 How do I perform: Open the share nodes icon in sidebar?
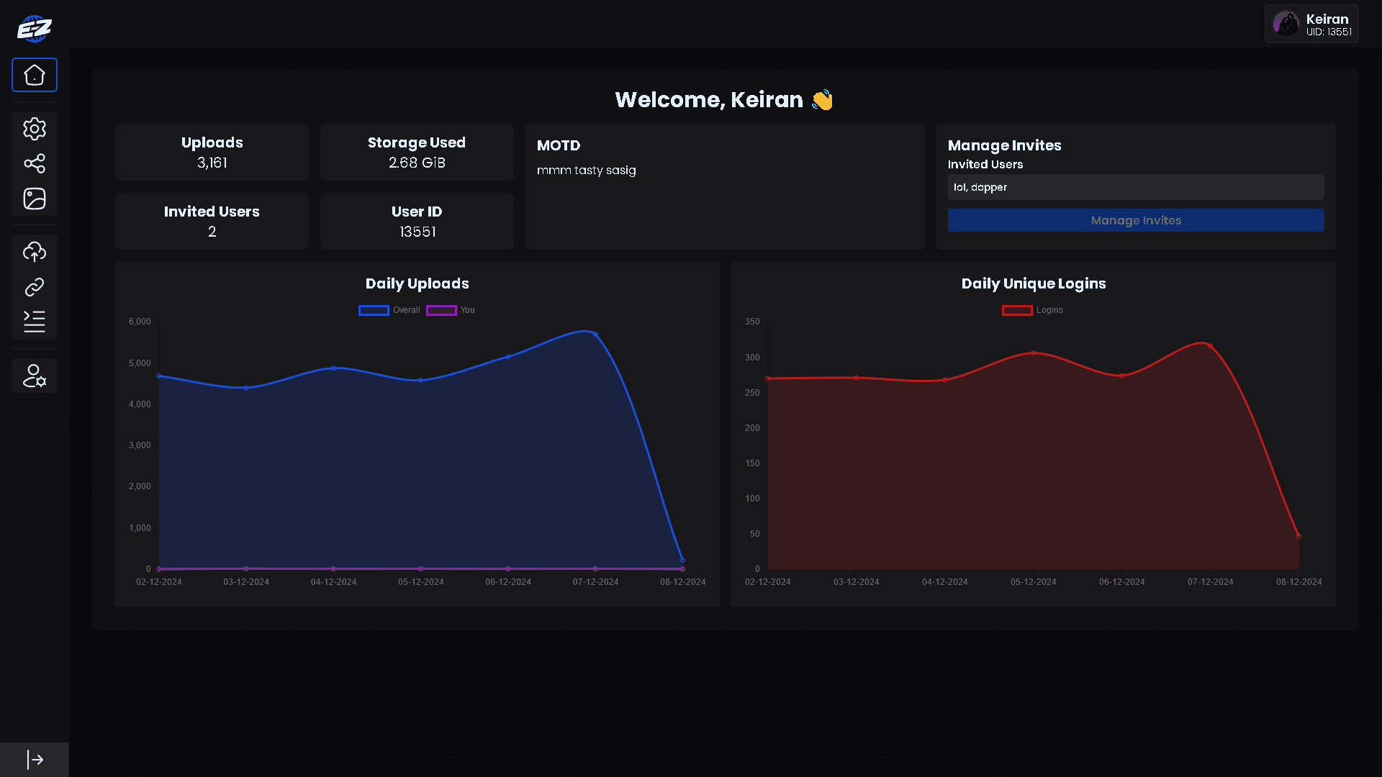click(35, 163)
